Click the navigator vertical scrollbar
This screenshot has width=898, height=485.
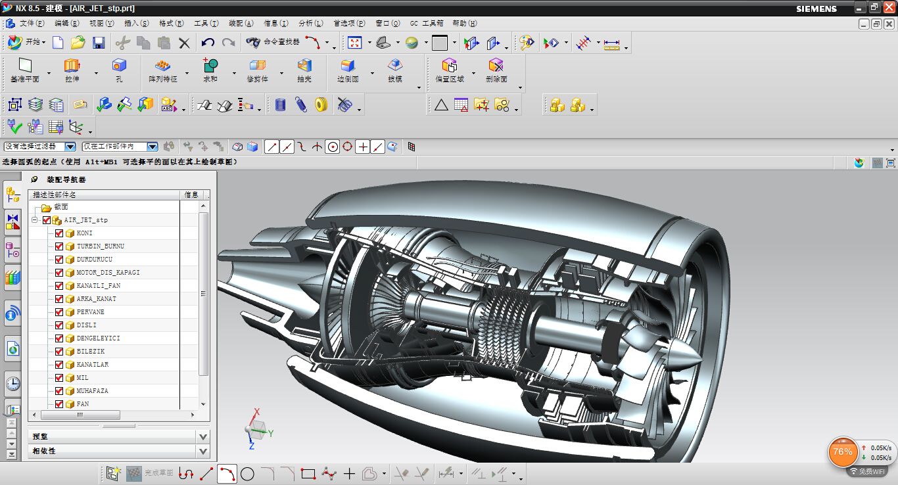point(203,293)
